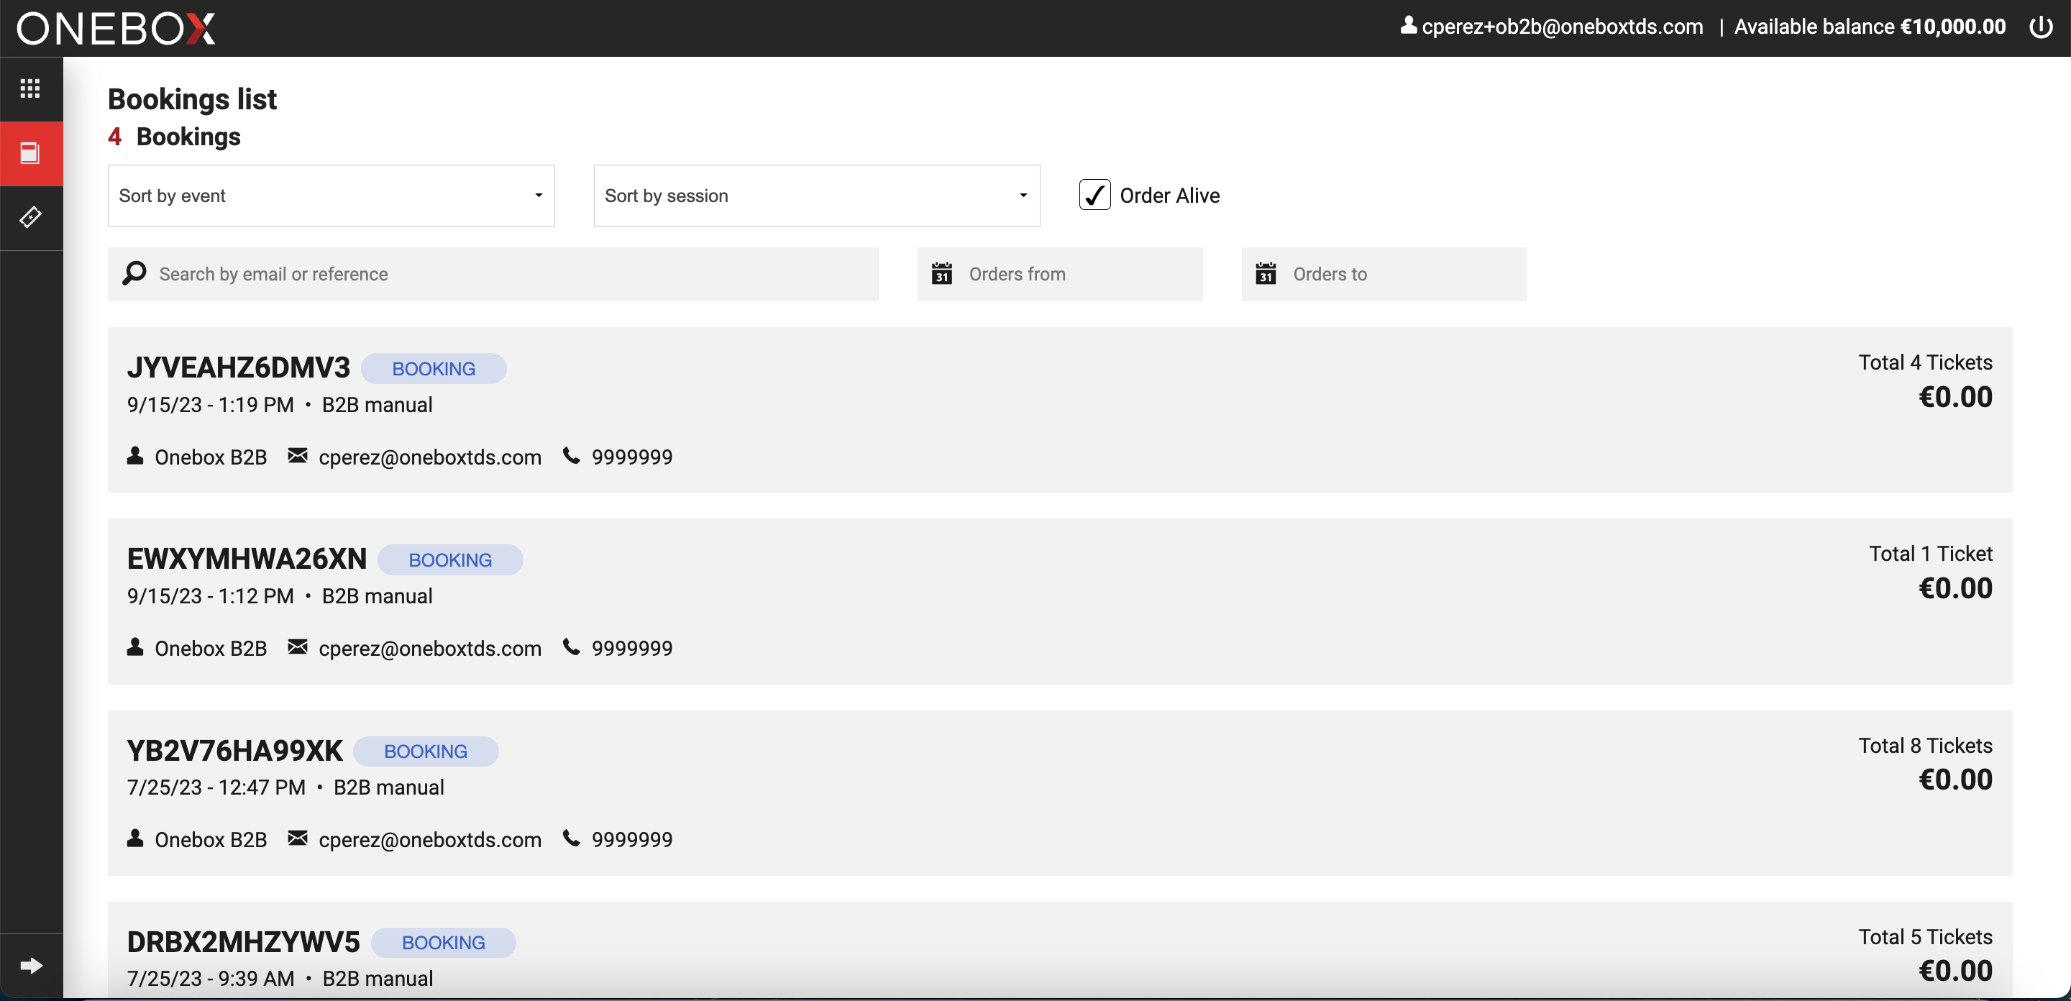The height and width of the screenshot is (1001, 2071).
Task: Click the user profile icon by email
Action: point(1408,25)
